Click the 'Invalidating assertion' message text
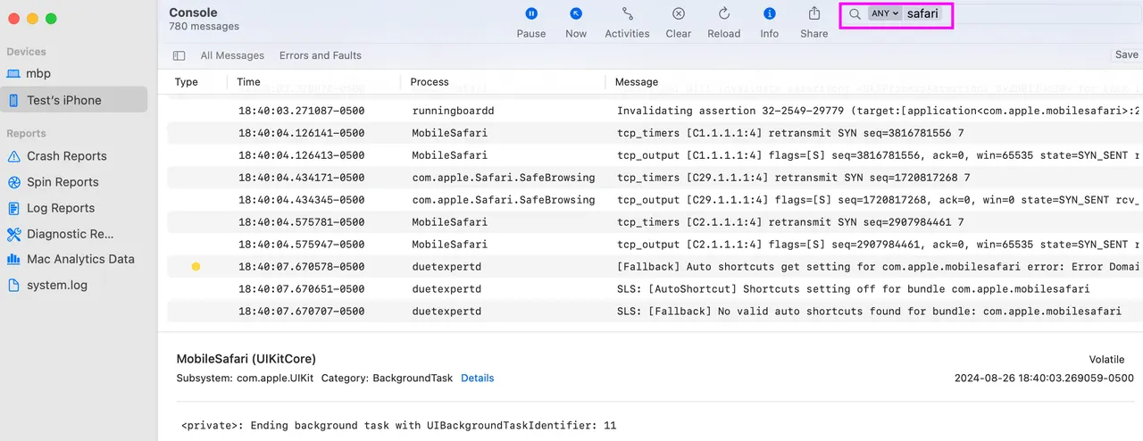Viewport: 1143px width, 441px height. [880, 111]
